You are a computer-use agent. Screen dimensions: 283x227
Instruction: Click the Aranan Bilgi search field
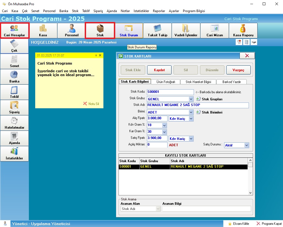(207, 209)
